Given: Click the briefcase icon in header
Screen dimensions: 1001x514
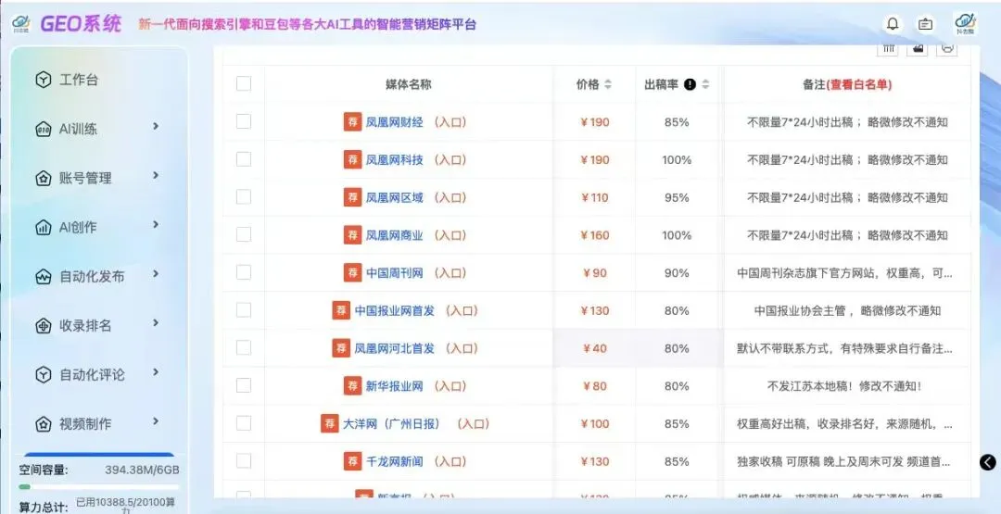Looking at the screenshot, I should click(925, 24).
